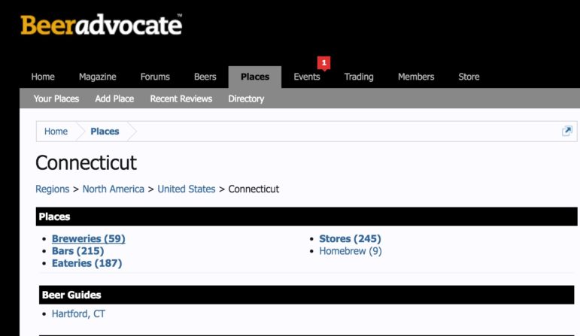Open the Directory submenu item
This screenshot has height=336, width=580.
(x=246, y=98)
